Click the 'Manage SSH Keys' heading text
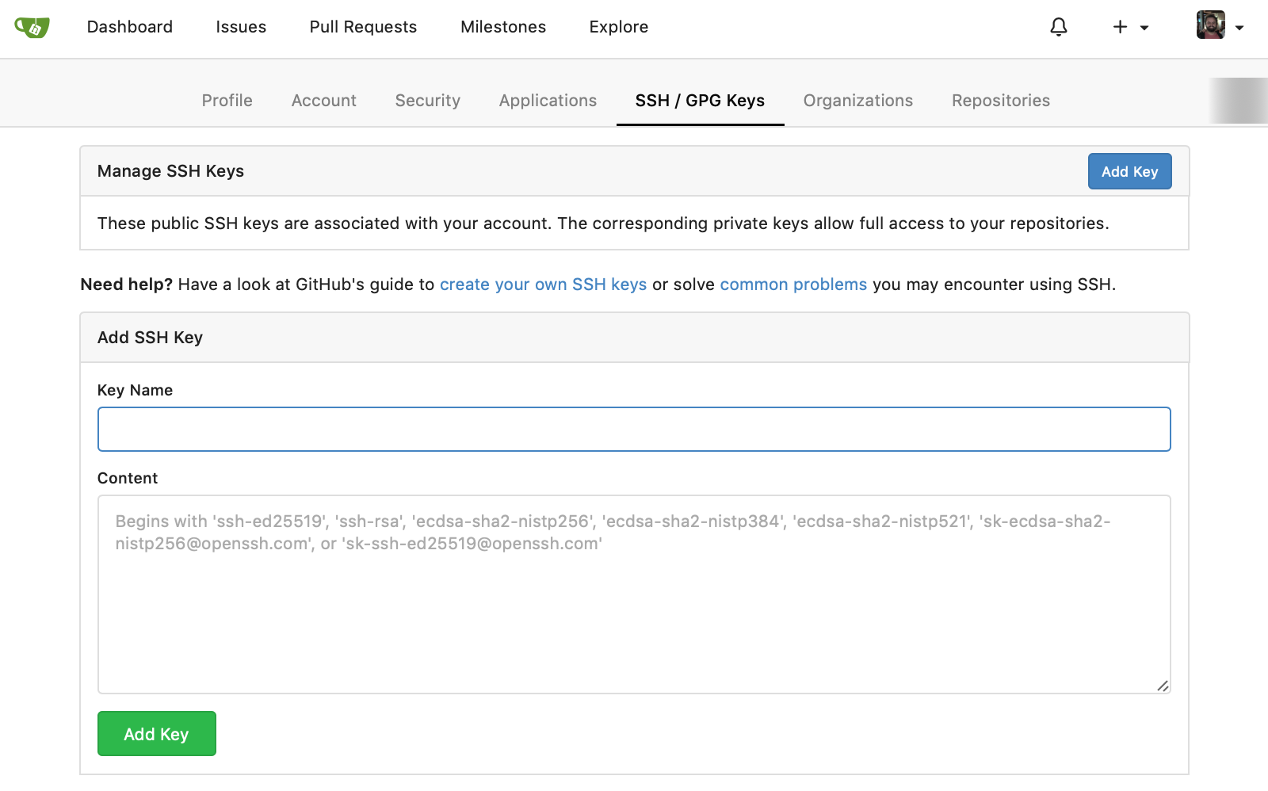The width and height of the screenshot is (1268, 791). click(x=170, y=171)
